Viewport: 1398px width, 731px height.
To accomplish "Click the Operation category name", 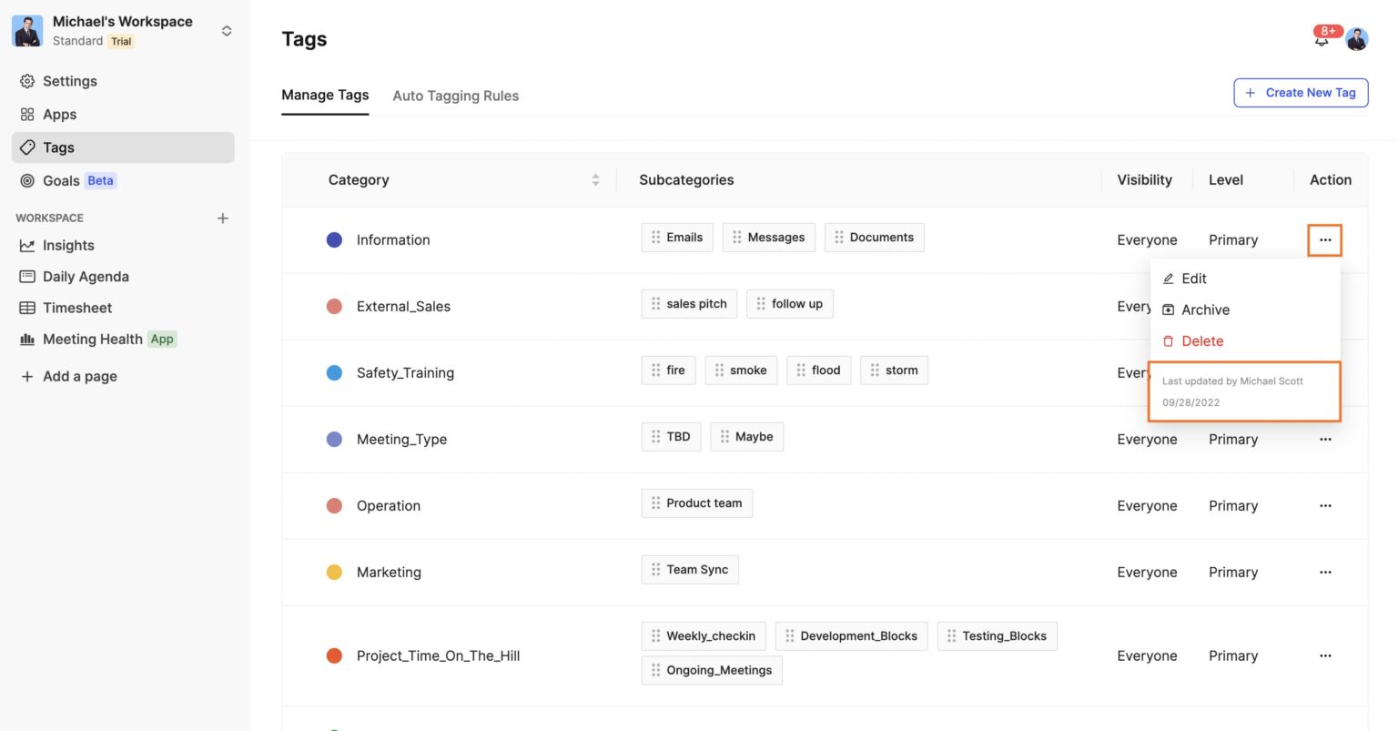I will (x=389, y=506).
